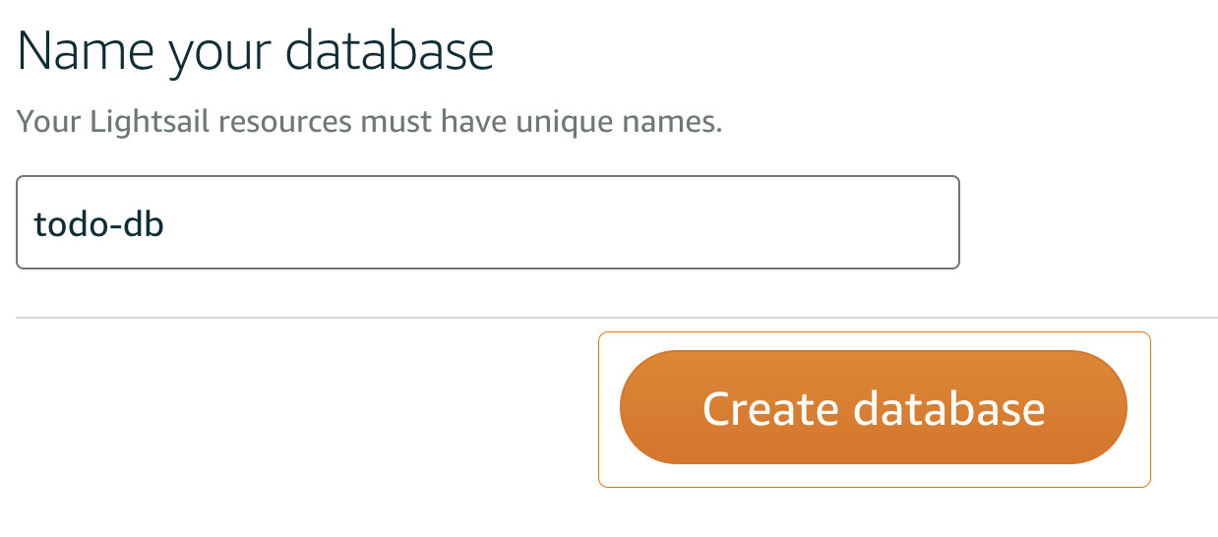Click the outlined box around Create database

point(1138,472)
